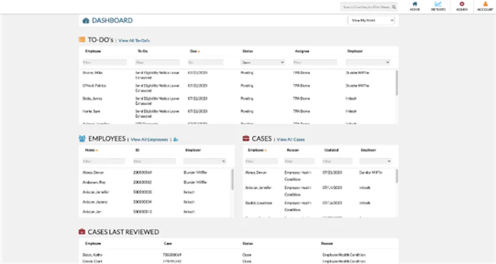The image size is (496, 264).
Task: Sort Cases by the Updated column header
Action: pos(332,150)
